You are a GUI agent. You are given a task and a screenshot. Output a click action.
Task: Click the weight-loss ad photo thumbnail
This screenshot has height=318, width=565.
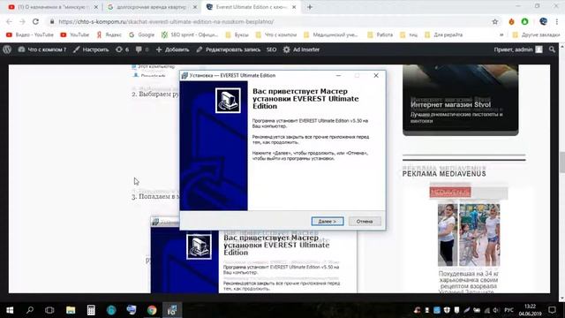tap(469, 235)
